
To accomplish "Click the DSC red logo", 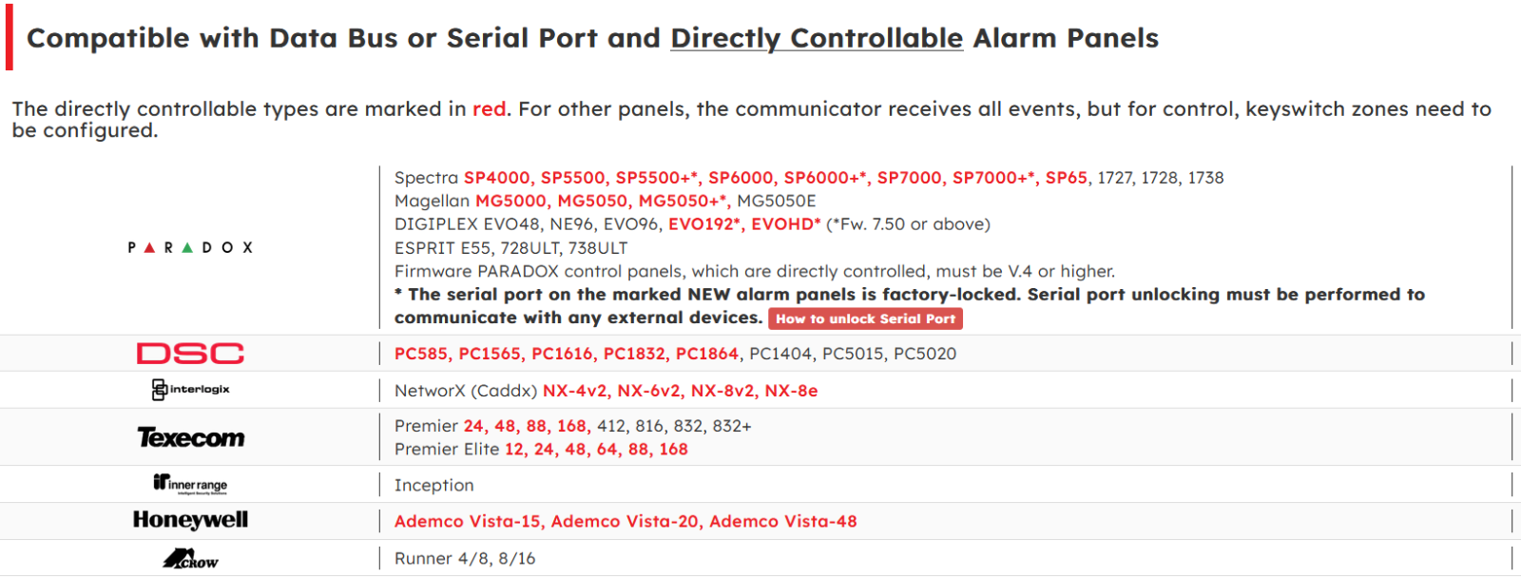I will point(190,354).
